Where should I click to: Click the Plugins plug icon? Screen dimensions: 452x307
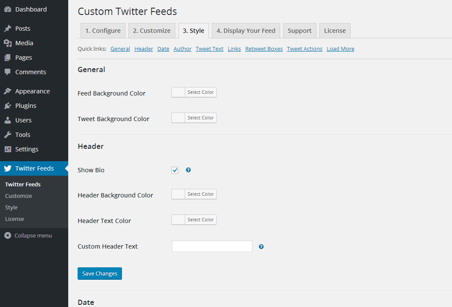pos(8,106)
